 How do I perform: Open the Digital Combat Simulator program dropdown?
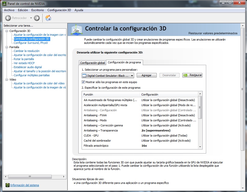(108, 76)
